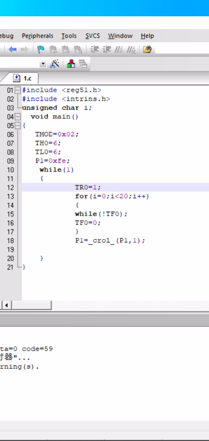Click the code line TMOD=0x02;
Image resolution: width=209 pixels, height=441 pixels.
pos(57,135)
